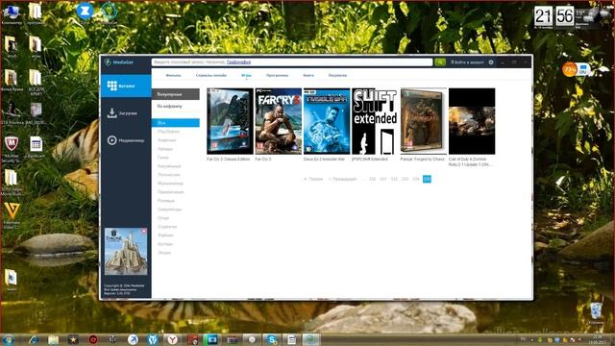This screenshot has height=346, width=615.
Task: Switch to the Сериалы онлайн tab
Action: tap(211, 75)
